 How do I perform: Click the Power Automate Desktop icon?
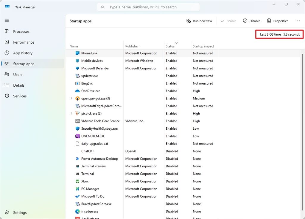point(77,159)
